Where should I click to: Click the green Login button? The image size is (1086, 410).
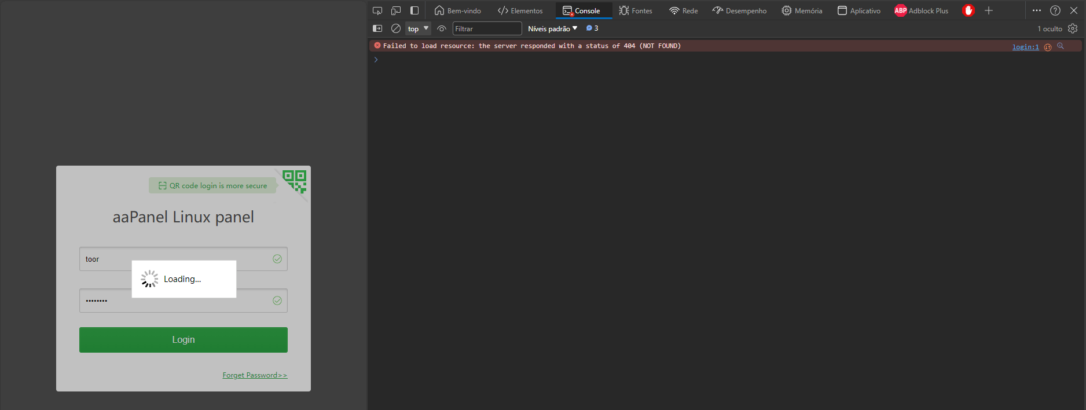pyautogui.click(x=183, y=340)
